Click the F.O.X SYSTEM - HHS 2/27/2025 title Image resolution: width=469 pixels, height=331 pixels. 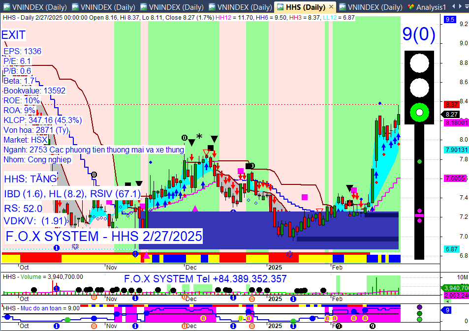[x=104, y=236]
